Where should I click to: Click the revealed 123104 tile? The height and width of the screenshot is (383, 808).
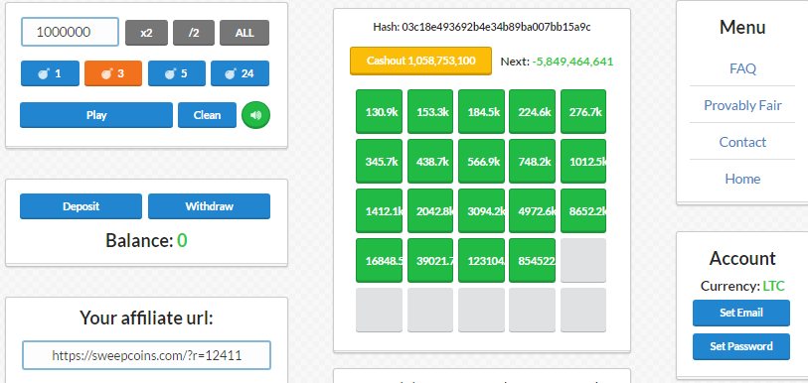coord(481,261)
